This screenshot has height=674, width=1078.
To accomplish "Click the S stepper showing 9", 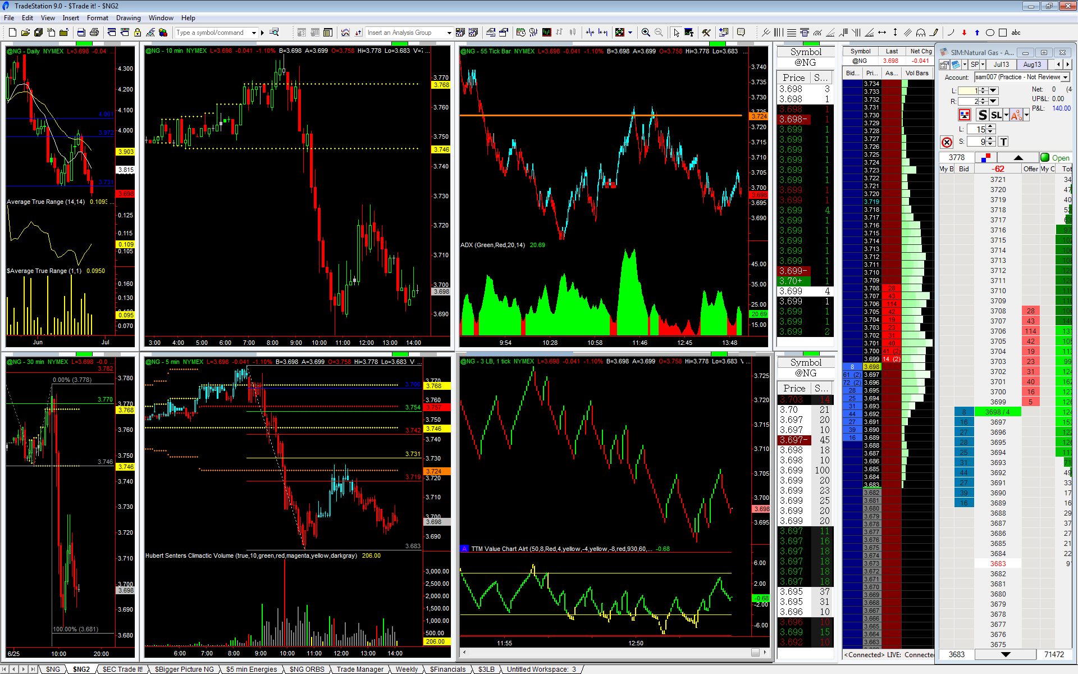I will pos(981,142).
